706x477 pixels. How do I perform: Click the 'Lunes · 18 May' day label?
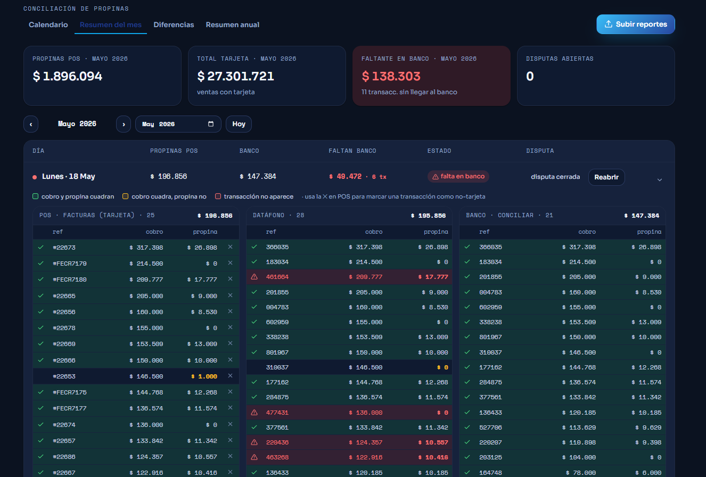tap(69, 176)
